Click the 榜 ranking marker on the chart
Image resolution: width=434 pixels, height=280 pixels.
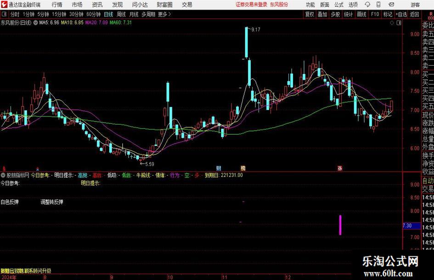tap(243, 168)
